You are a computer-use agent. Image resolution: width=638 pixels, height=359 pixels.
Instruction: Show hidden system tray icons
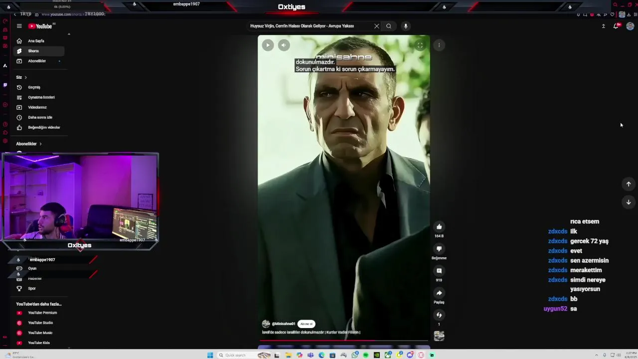(596, 355)
